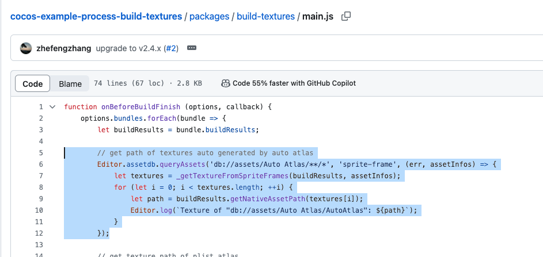The height and width of the screenshot is (257, 543).
Task: Switch to the Blame view tab
Action: 70,83
